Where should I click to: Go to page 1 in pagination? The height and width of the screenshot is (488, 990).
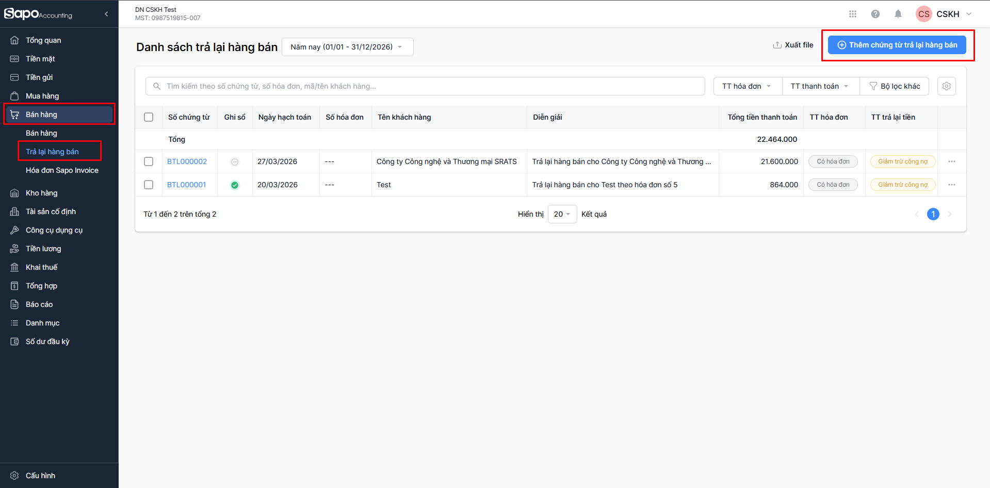pos(933,214)
